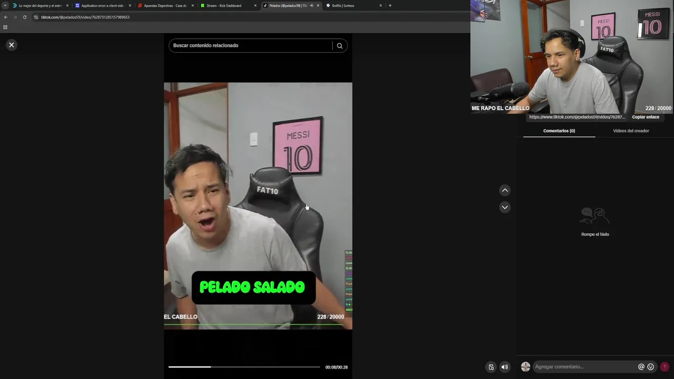
Task: Insert a mention with the @ icon
Action: 641,367
